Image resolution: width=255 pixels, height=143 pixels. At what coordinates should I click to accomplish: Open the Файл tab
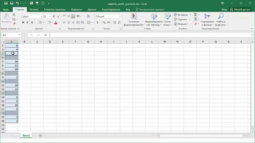pyautogui.click(x=6, y=10)
